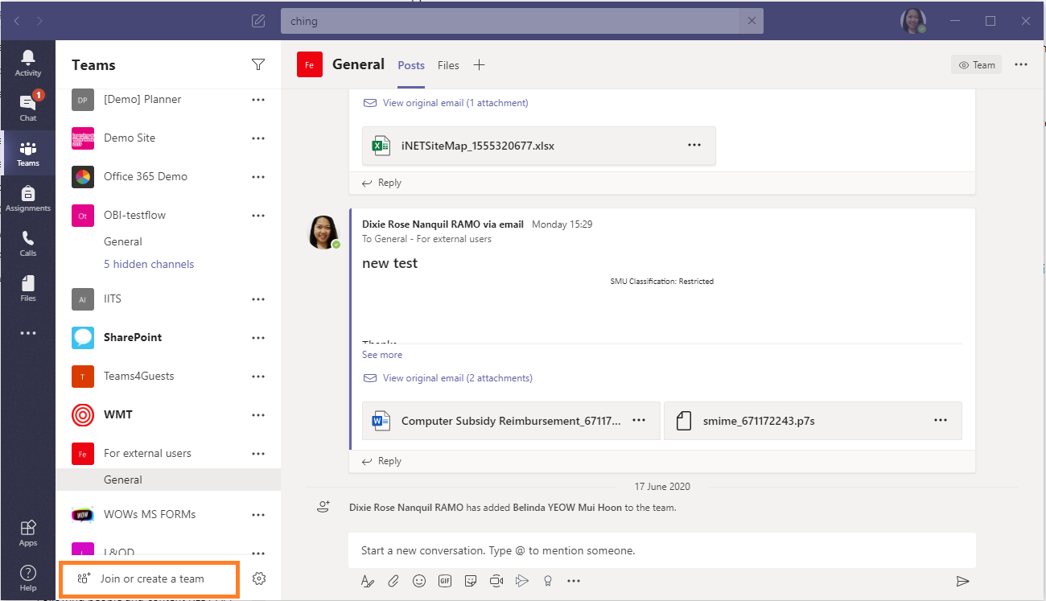Open more options for WMT team
The height and width of the screenshot is (601, 1046).
tap(258, 415)
